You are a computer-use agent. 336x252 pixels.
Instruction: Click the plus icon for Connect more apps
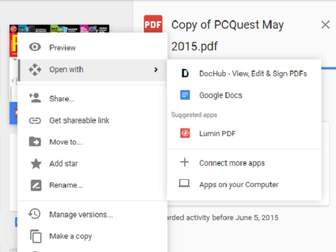(184, 162)
